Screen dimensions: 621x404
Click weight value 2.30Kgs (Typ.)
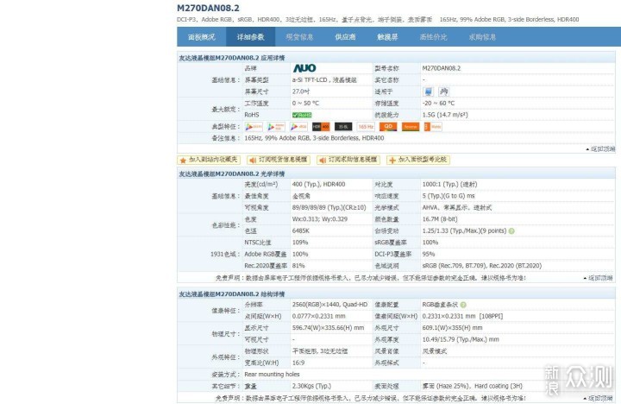click(x=311, y=386)
